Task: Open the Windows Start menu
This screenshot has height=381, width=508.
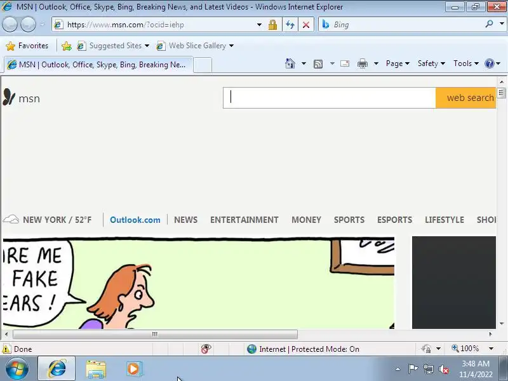Action: [x=17, y=369]
